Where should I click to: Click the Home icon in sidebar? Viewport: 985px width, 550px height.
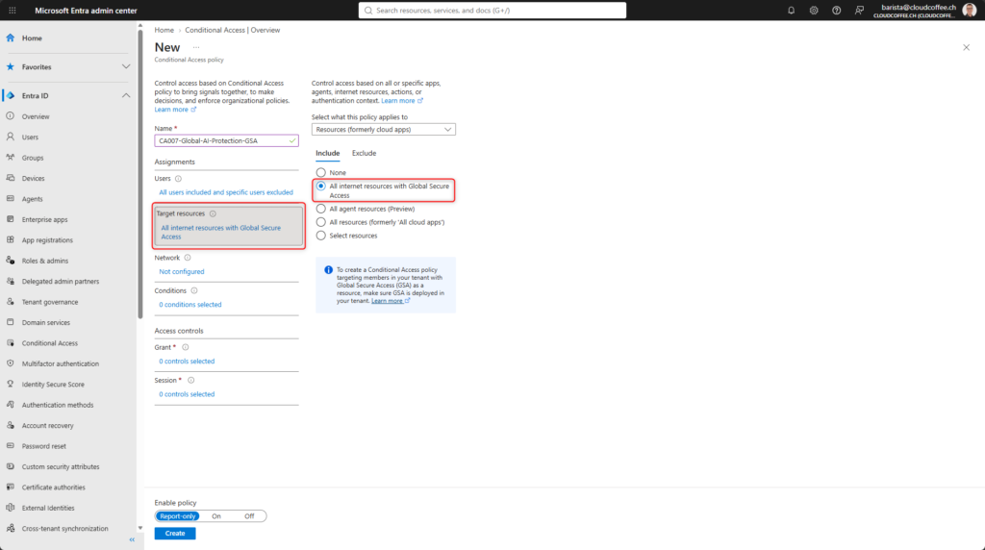tap(10, 37)
